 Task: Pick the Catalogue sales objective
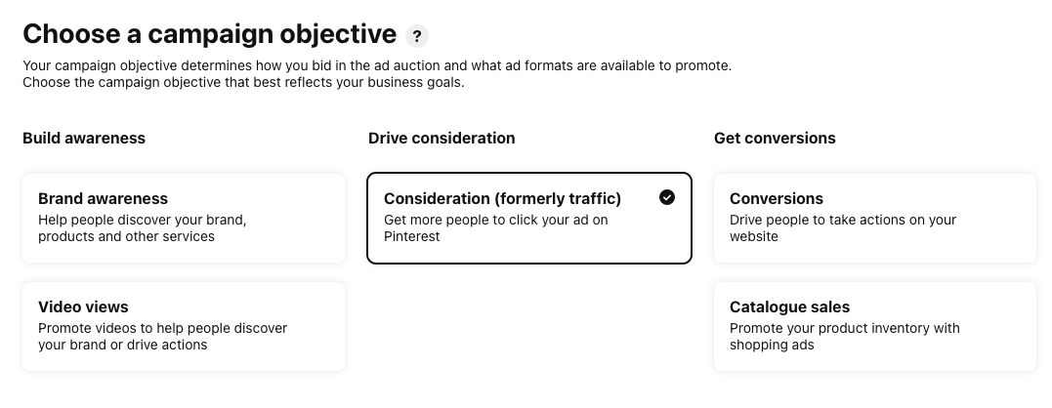(x=875, y=326)
